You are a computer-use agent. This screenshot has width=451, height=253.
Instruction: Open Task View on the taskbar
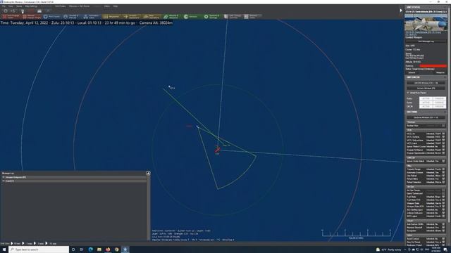tap(82, 249)
